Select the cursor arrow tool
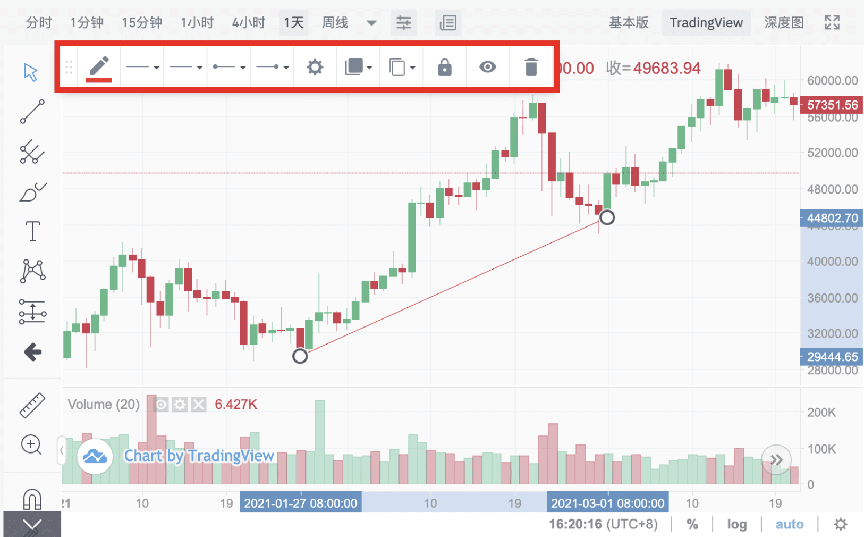Image resolution: width=864 pixels, height=537 pixels. click(31, 72)
